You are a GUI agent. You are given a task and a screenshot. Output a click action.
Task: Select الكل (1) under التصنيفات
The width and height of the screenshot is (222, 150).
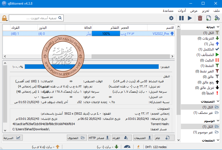click(x=200, y=107)
